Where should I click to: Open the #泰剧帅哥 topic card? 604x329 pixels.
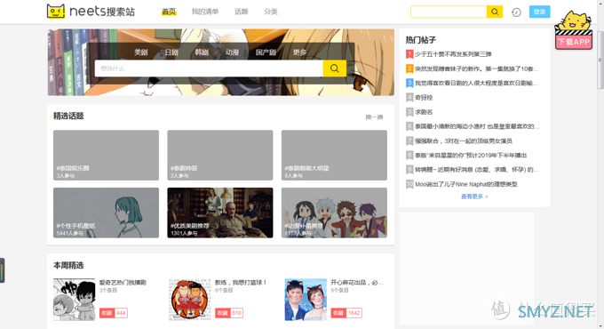click(x=220, y=155)
